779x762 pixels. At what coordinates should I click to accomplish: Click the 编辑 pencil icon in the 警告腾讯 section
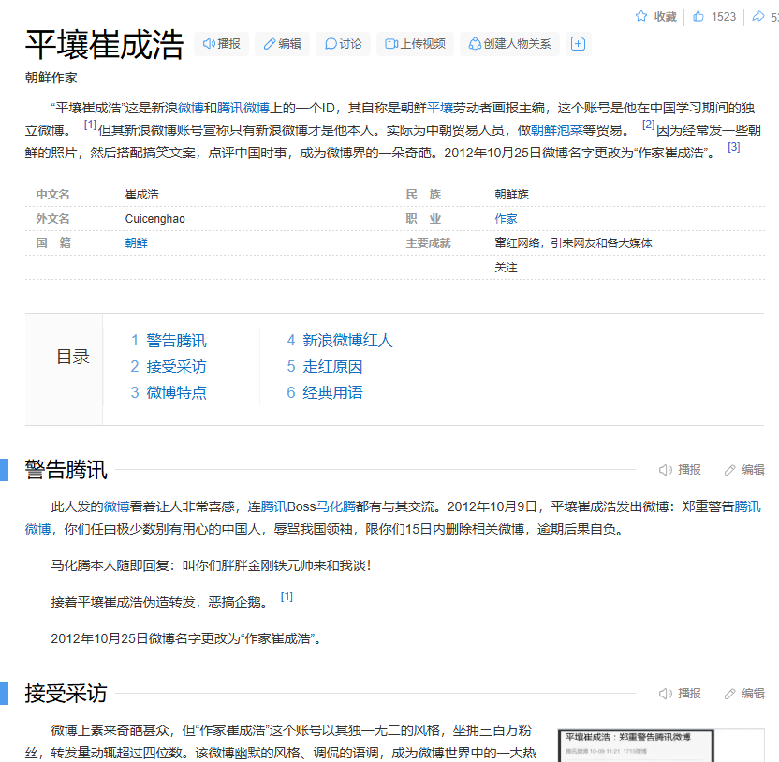coord(729,470)
